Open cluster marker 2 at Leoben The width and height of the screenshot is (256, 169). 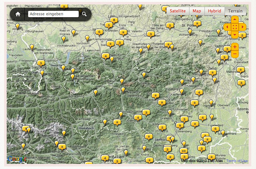point(156,95)
